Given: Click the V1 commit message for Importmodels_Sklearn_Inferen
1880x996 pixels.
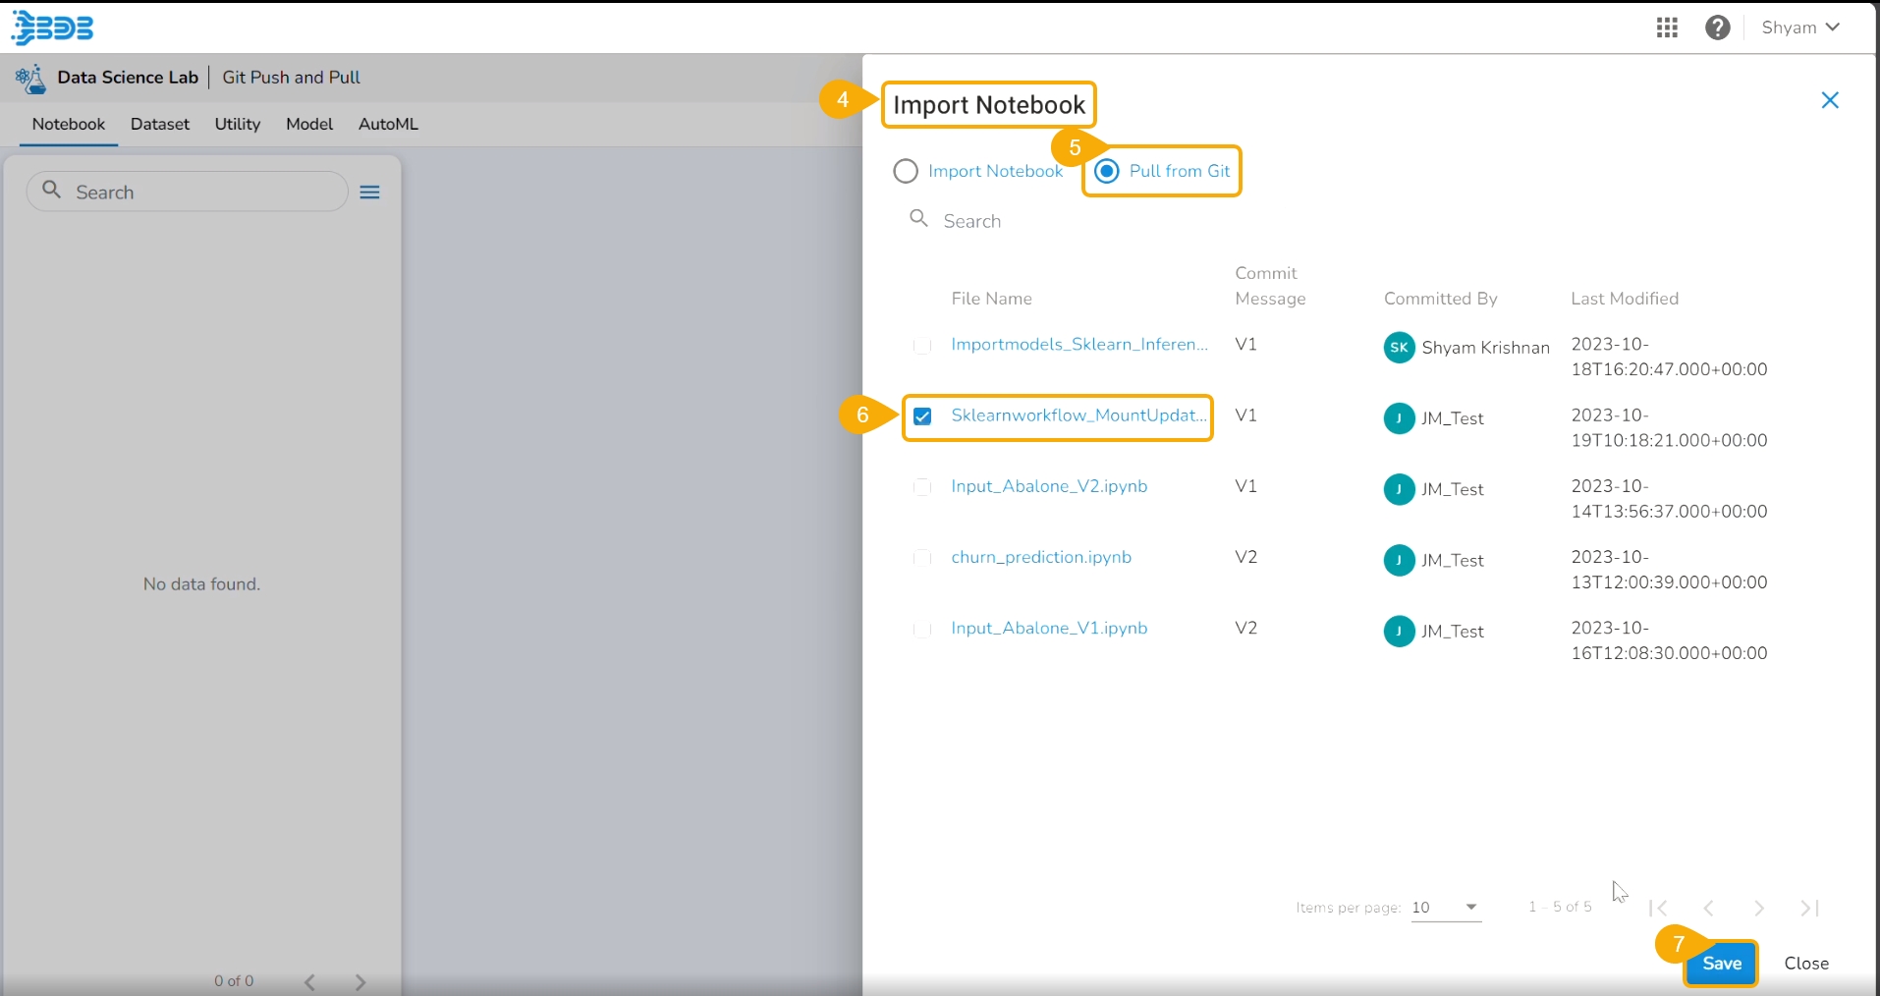Looking at the screenshot, I should [1245, 345].
